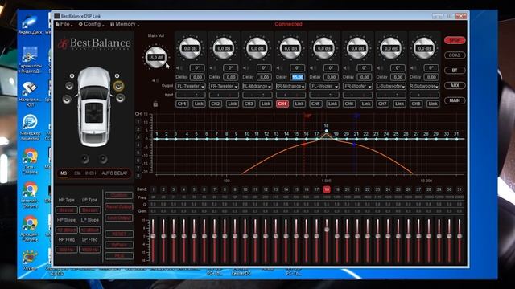Click the highlighted FR-Midrange delay field

click(x=298, y=77)
